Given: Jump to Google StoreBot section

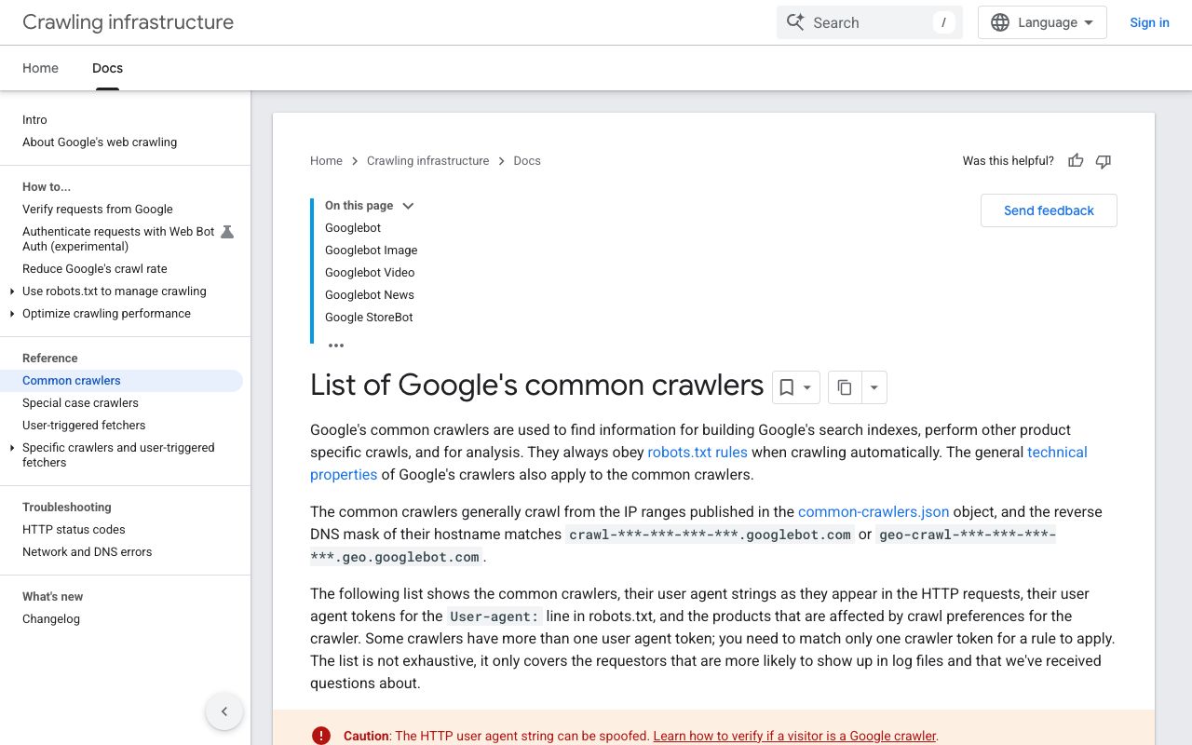Looking at the screenshot, I should tap(369, 318).
